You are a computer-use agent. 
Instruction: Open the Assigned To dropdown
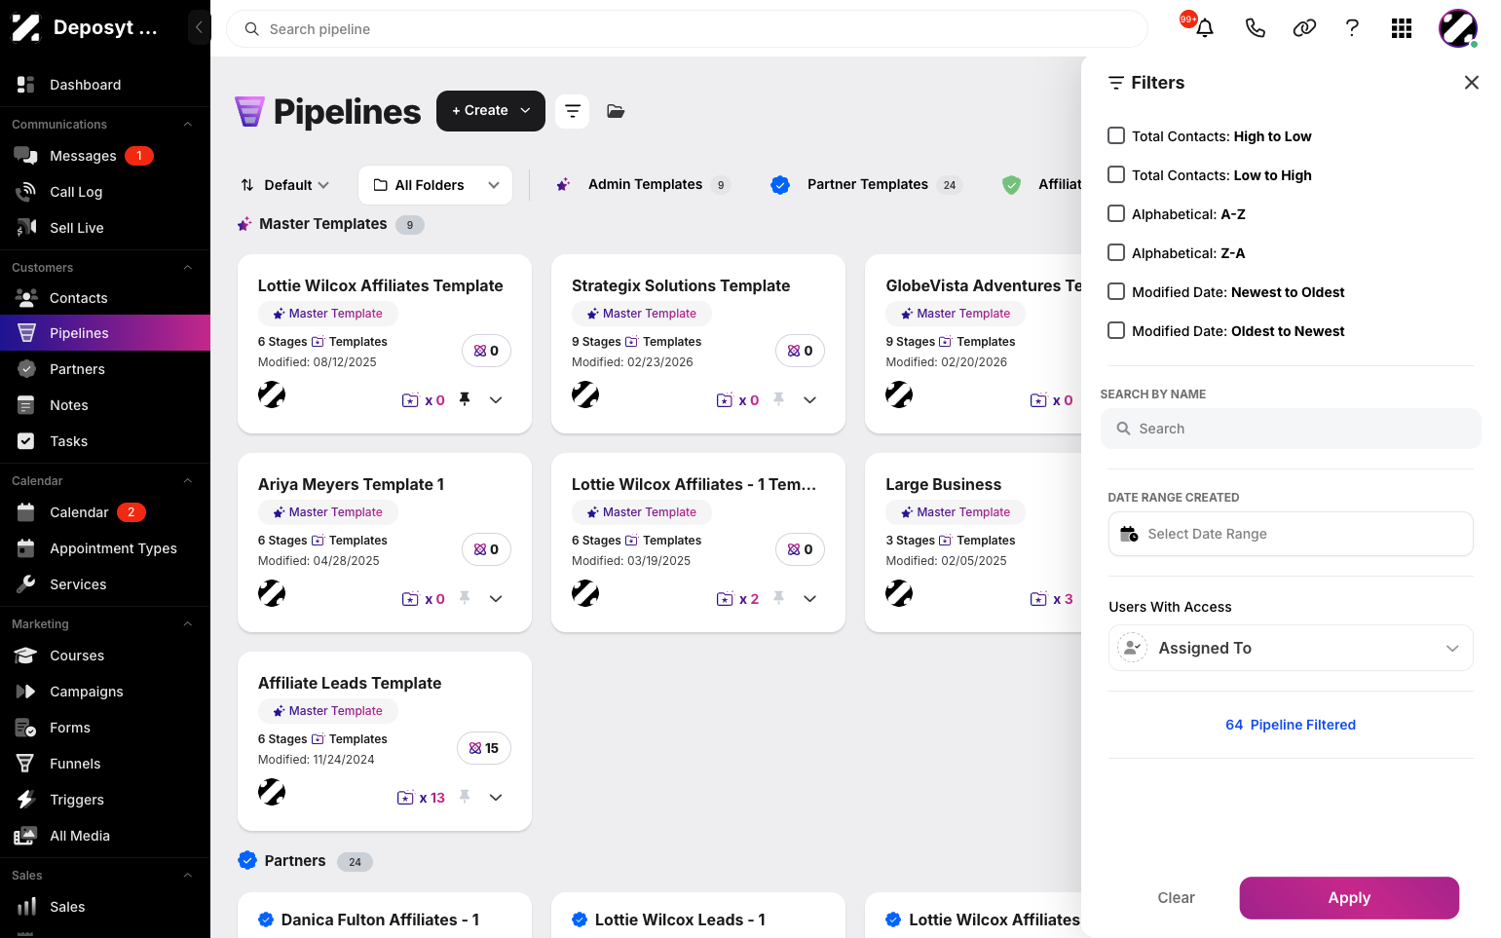point(1291,648)
